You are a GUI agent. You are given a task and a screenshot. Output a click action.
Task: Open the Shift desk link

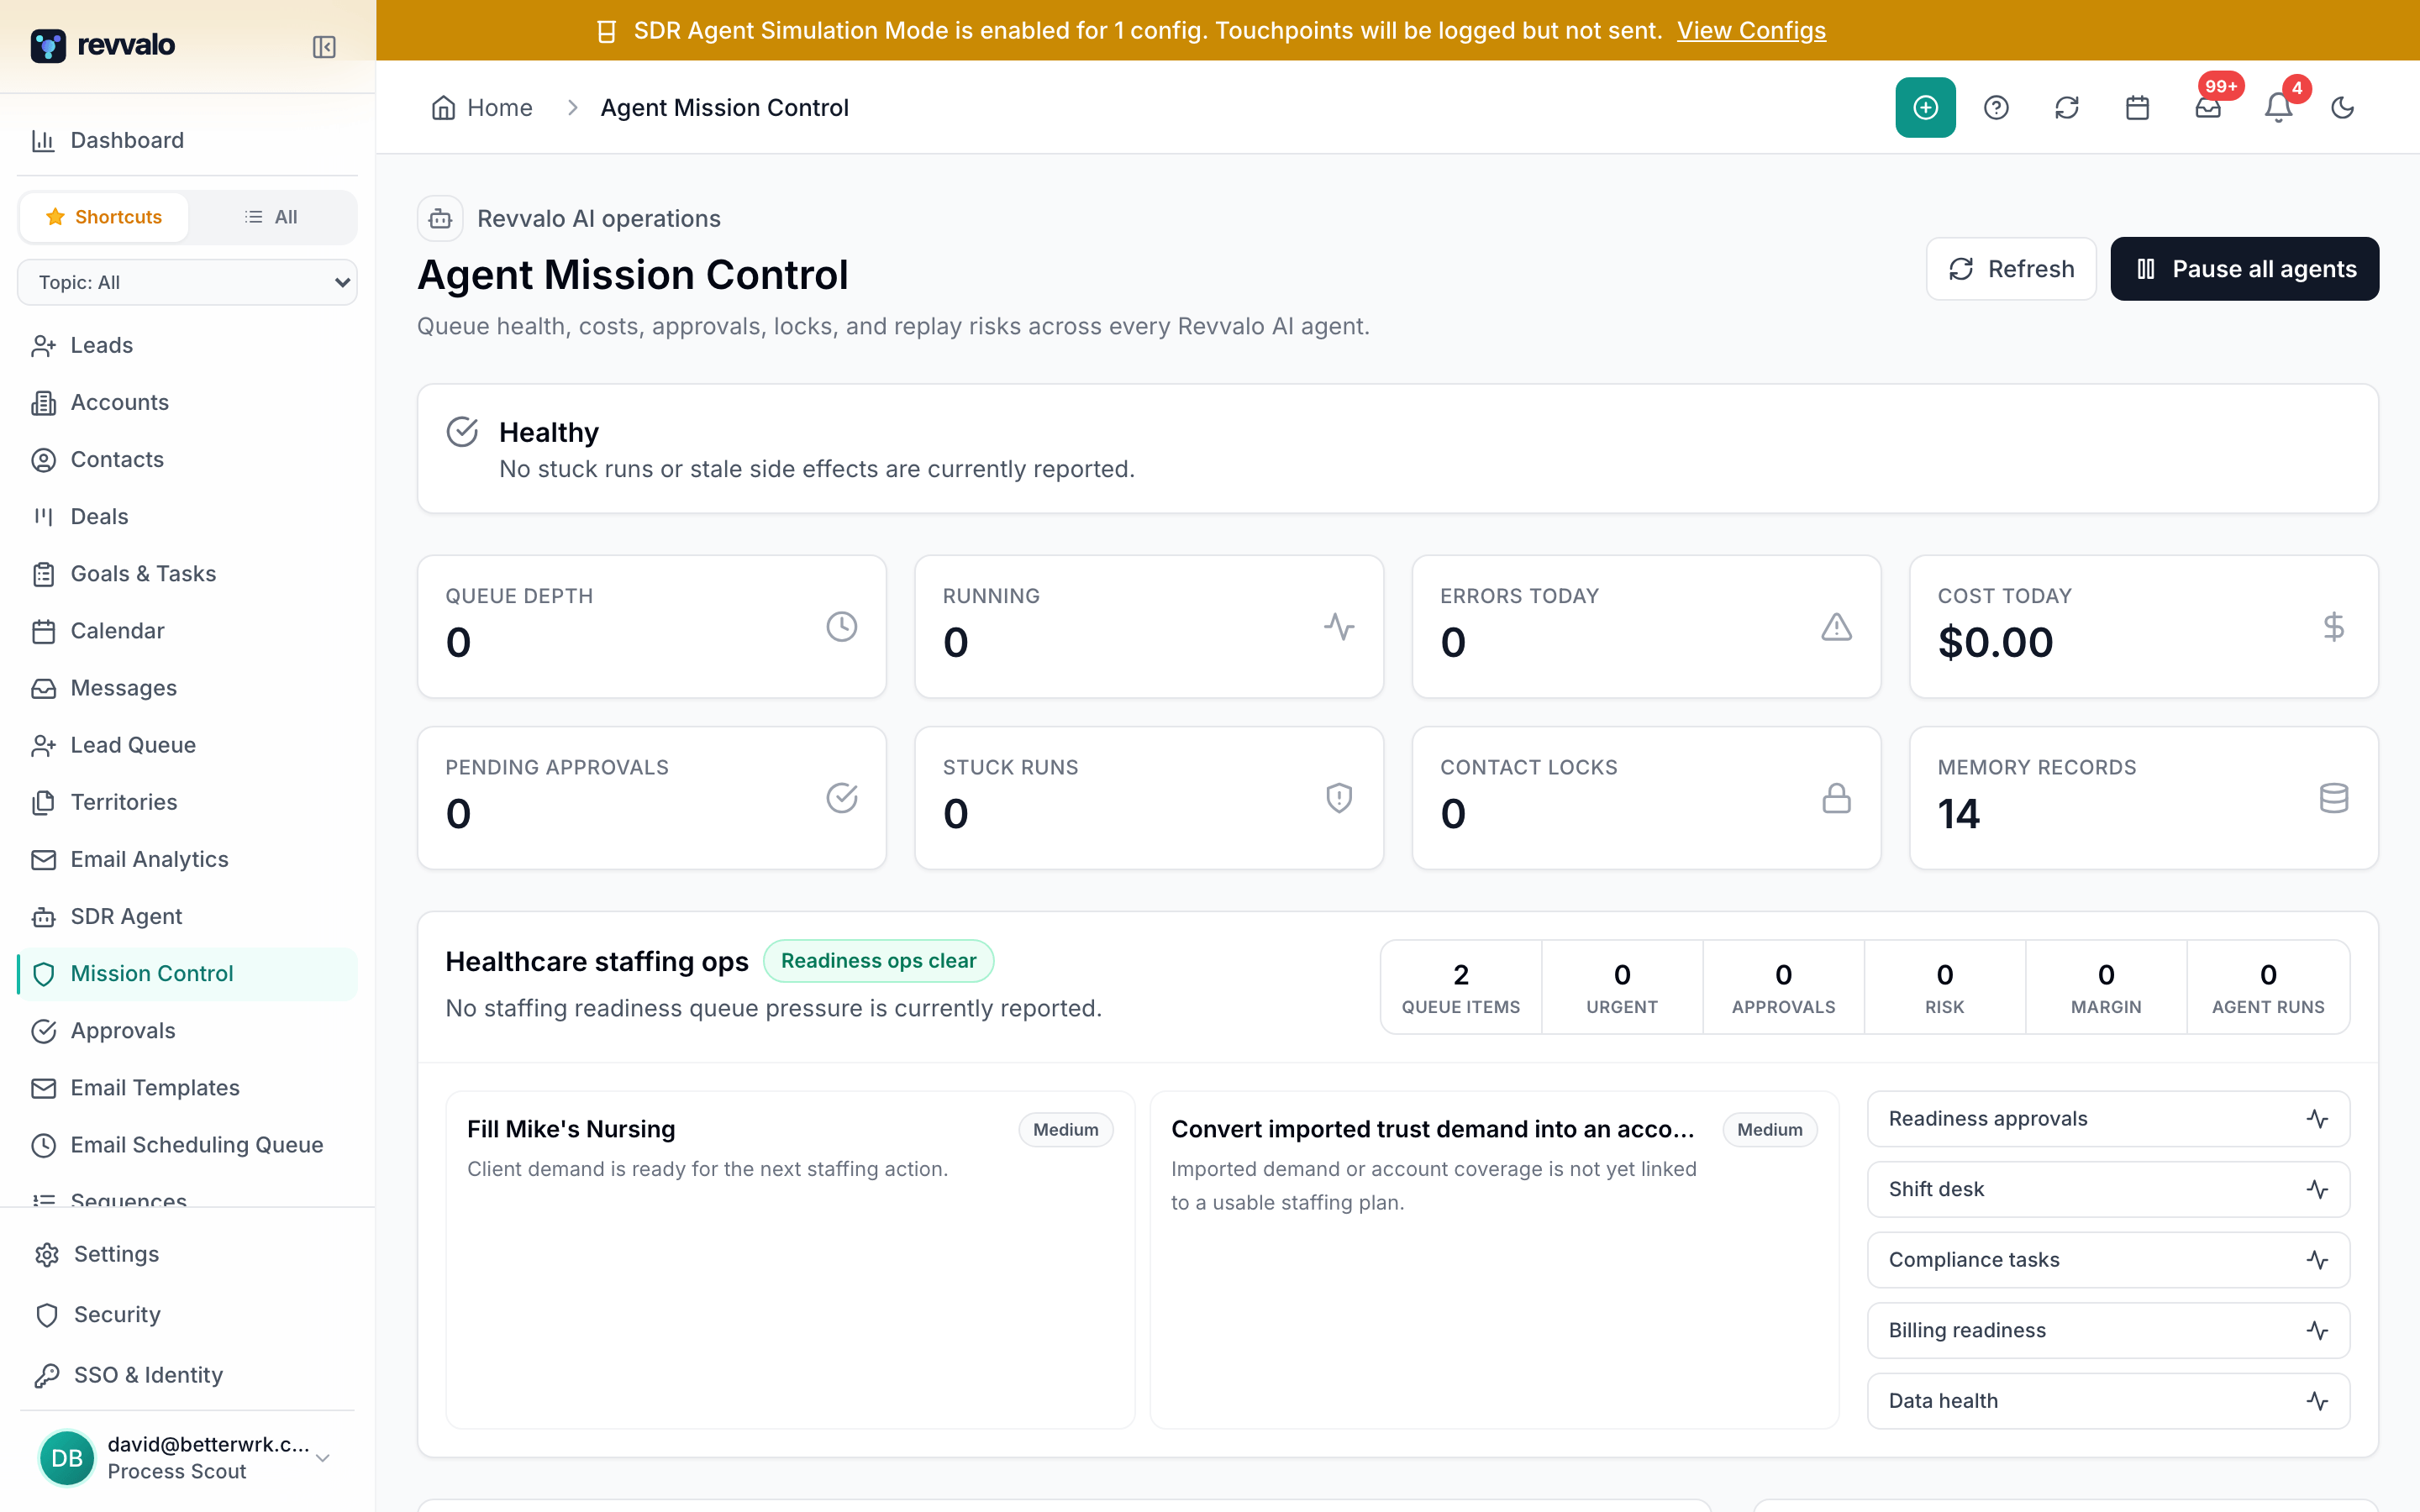click(x=2108, y=1189)
